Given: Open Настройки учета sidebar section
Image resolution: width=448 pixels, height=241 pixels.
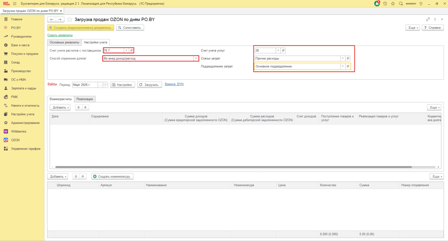Looking at the screenshot, I should pyautogui.click(x=23, y=114).
